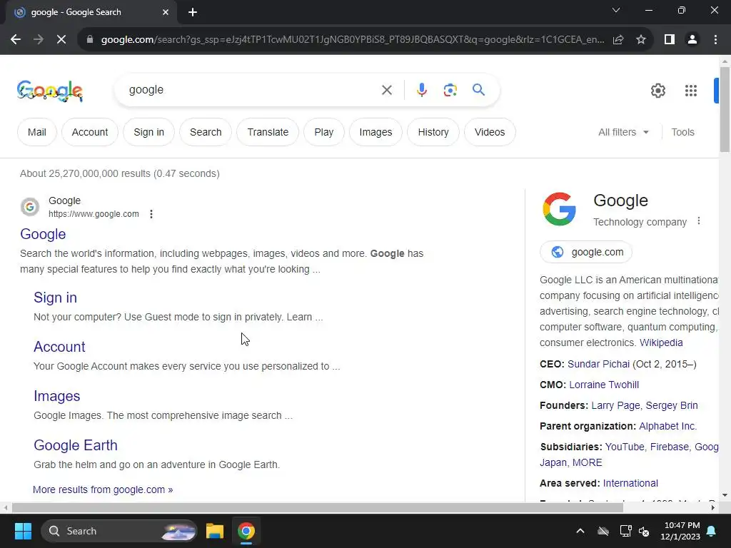Screen dimensions: 731x548
Task: Open more options next to https://www.google.com
Action: (151, 214)
